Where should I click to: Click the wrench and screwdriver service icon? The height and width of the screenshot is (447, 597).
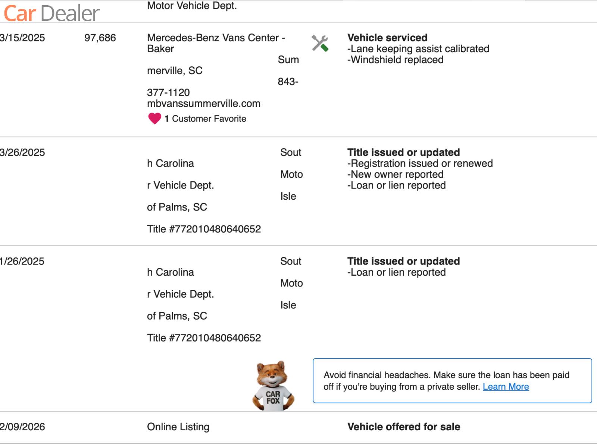pos(320,43)
